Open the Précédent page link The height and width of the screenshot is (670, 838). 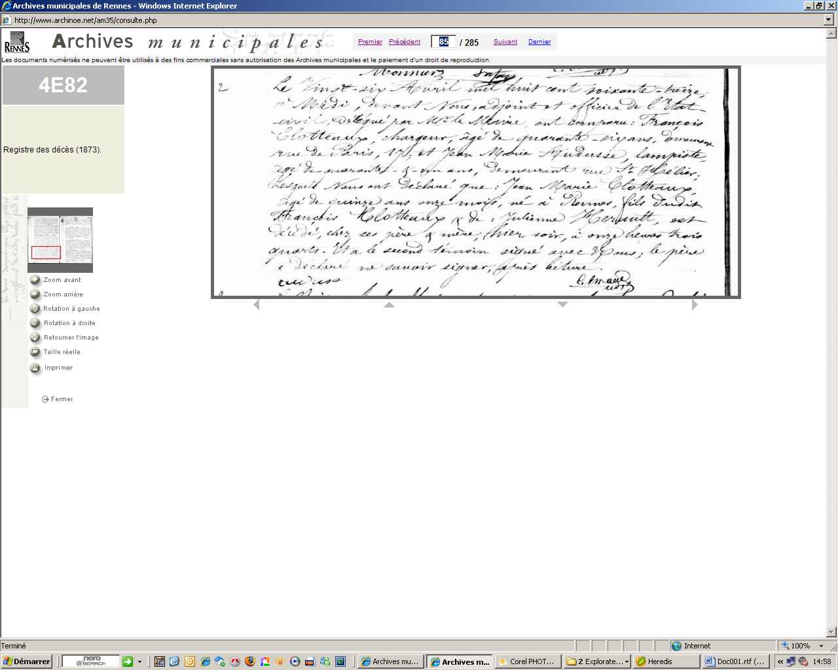tap(405, 42)
